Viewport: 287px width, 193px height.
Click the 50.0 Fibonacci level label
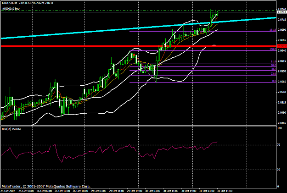pos(273,65)
